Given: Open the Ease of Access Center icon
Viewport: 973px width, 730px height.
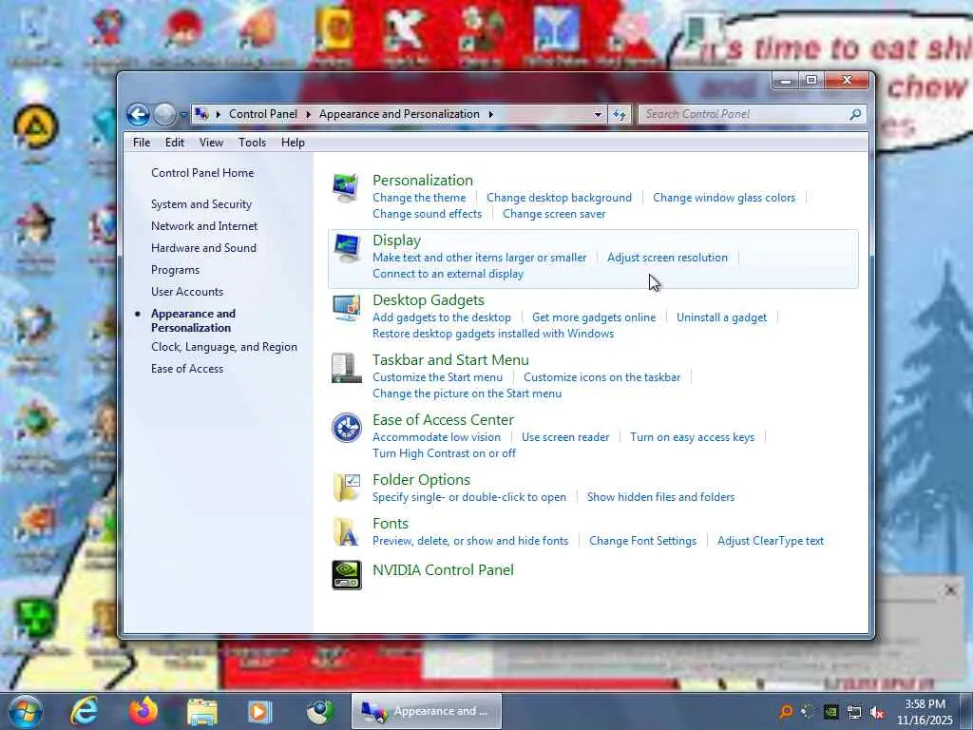Looking at the screenshot, I should point(346,428).
